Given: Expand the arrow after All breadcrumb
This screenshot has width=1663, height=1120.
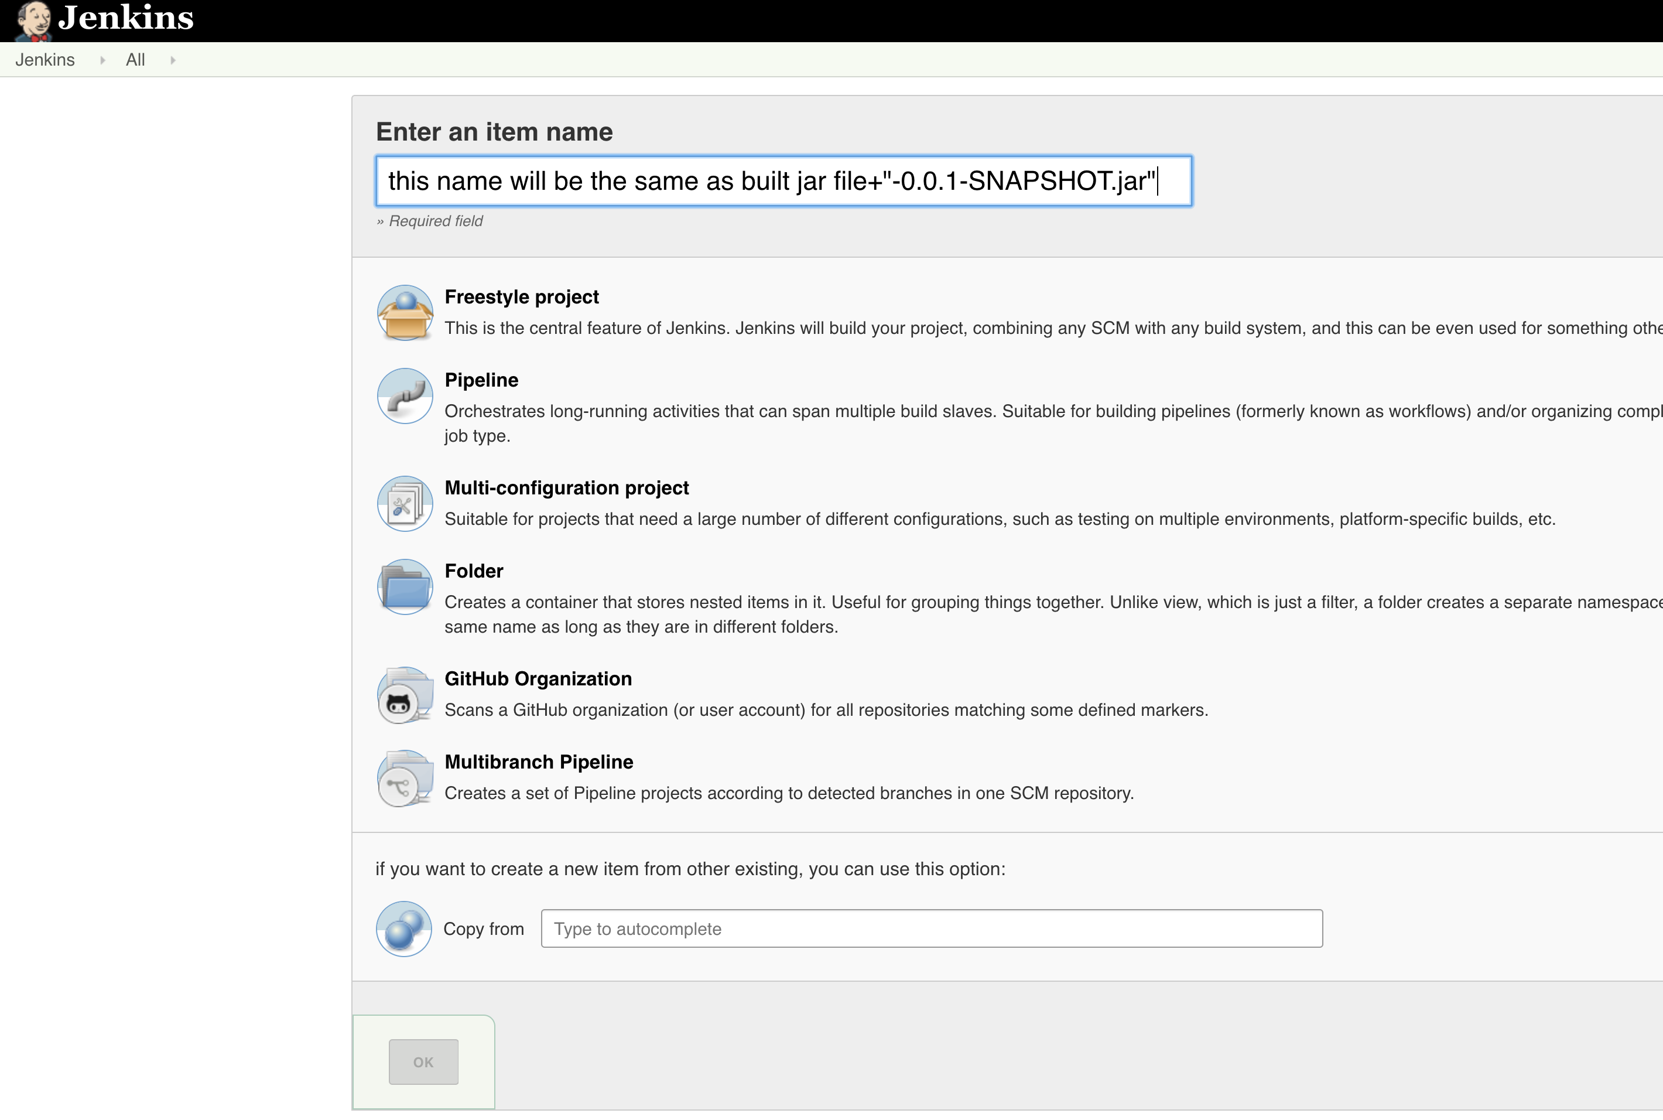Looking at the screenshot, I should pyautogui.click(x=173, y=60).
